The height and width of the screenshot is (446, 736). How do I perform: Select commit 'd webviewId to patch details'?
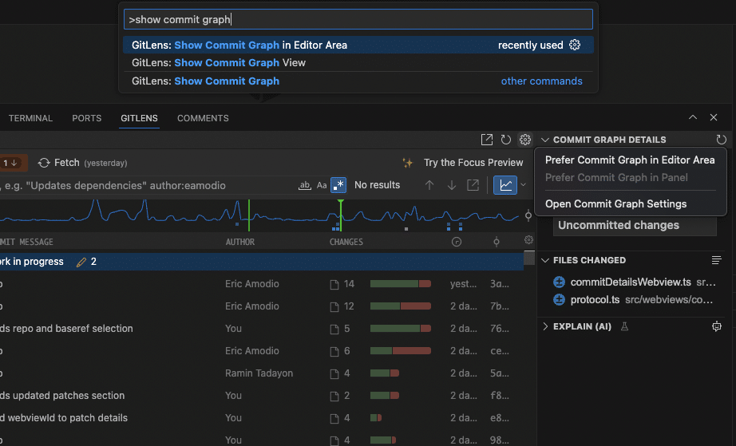point(64,418)
